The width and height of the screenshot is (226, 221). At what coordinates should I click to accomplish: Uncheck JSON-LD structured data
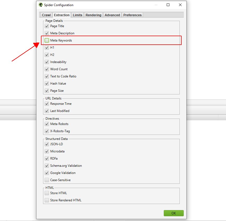pos(47,144)
